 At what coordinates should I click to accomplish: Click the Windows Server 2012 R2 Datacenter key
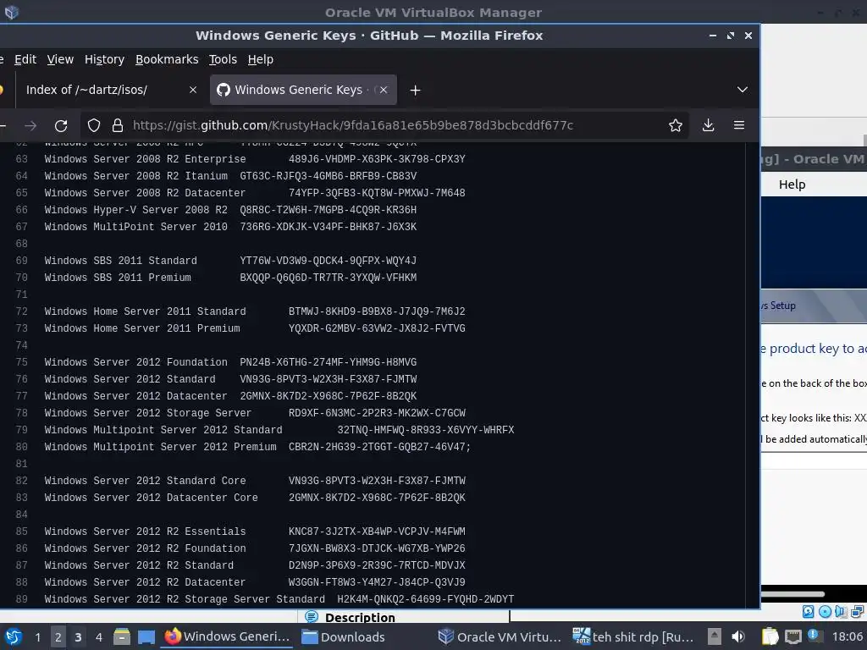pos(377,582)
